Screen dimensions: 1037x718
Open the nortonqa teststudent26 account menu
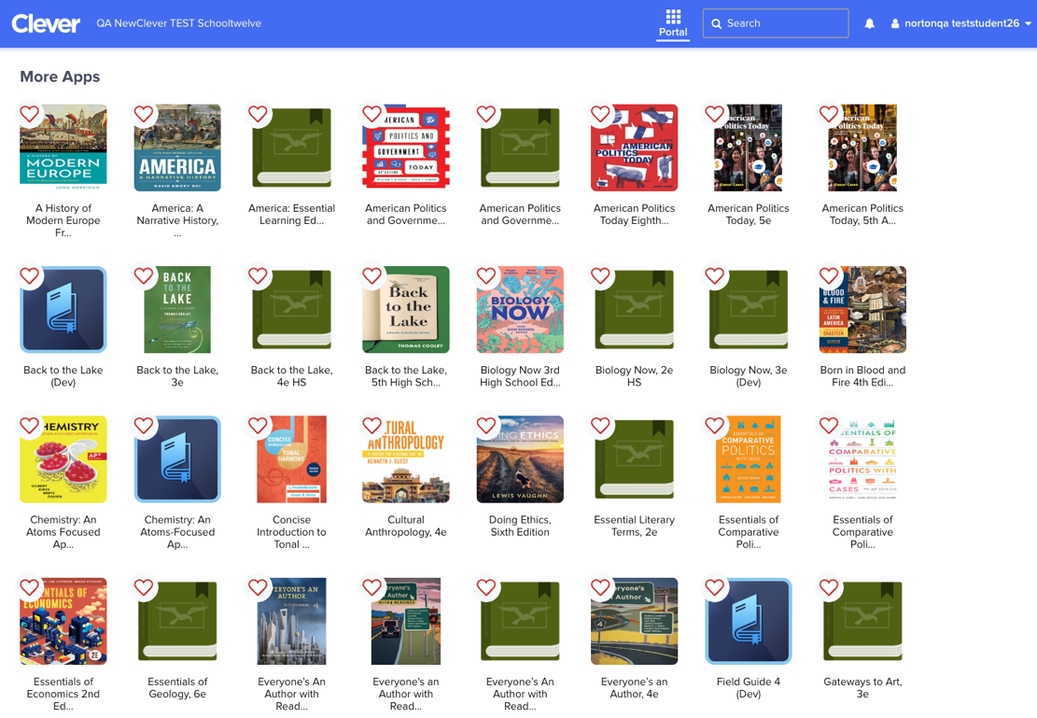[x=961, y=23]
